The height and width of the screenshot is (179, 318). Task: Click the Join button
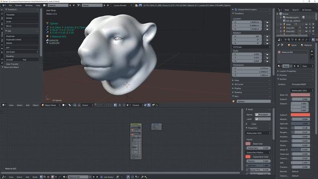(x=22, y=48)
